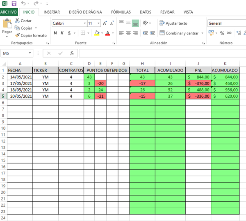Click the yellow fill color bucket
Screen dimensions: 246x221
pos(97,33)
